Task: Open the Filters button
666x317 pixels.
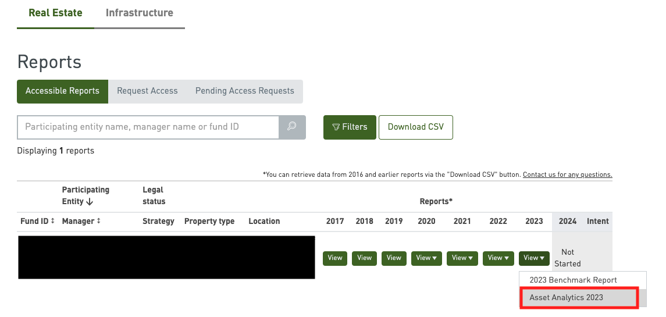Action: coord(350,127)
